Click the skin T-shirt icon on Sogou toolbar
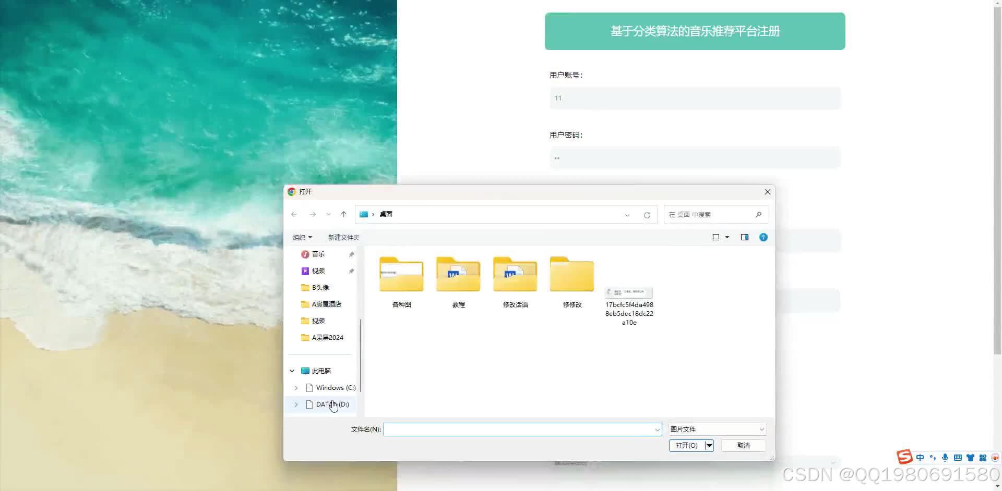The image size is (1002, 491). (971, 457)
